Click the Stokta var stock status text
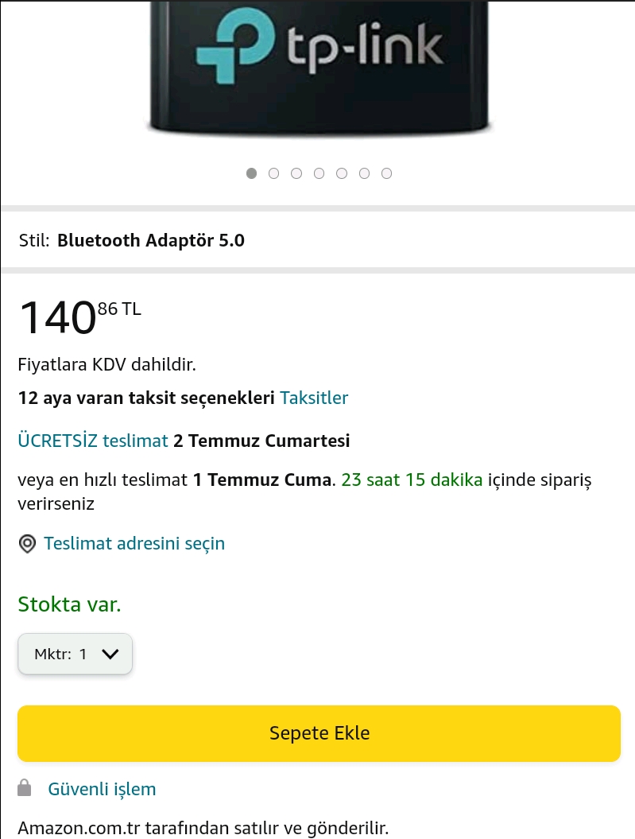The width and height of the screenshot is (635, 839). (x=69, y=604)
